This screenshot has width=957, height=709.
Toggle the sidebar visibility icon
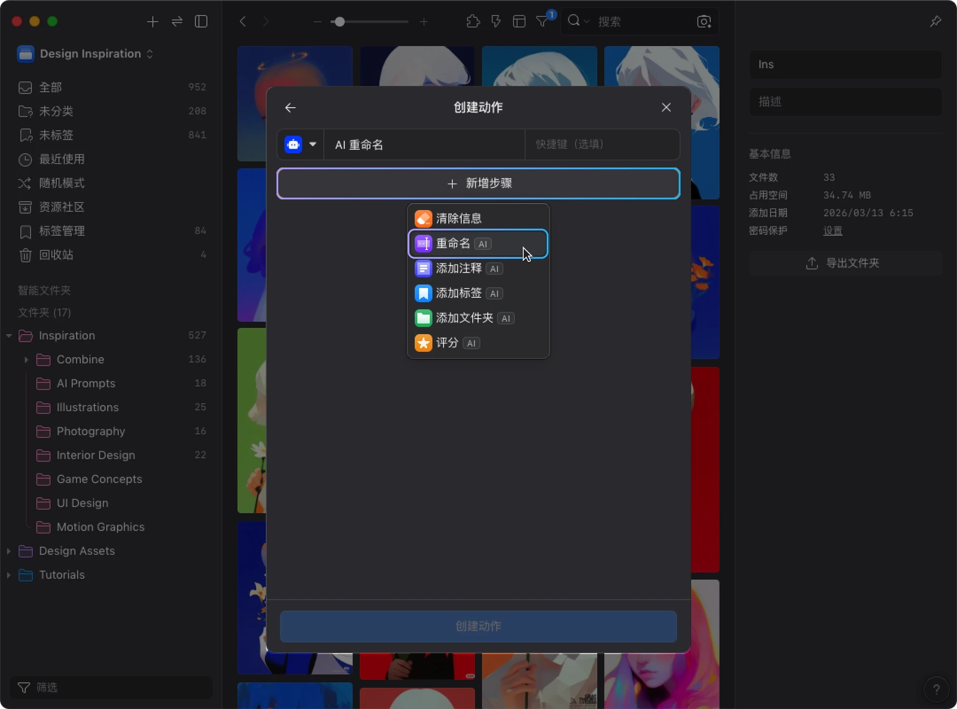coord(201,21)
